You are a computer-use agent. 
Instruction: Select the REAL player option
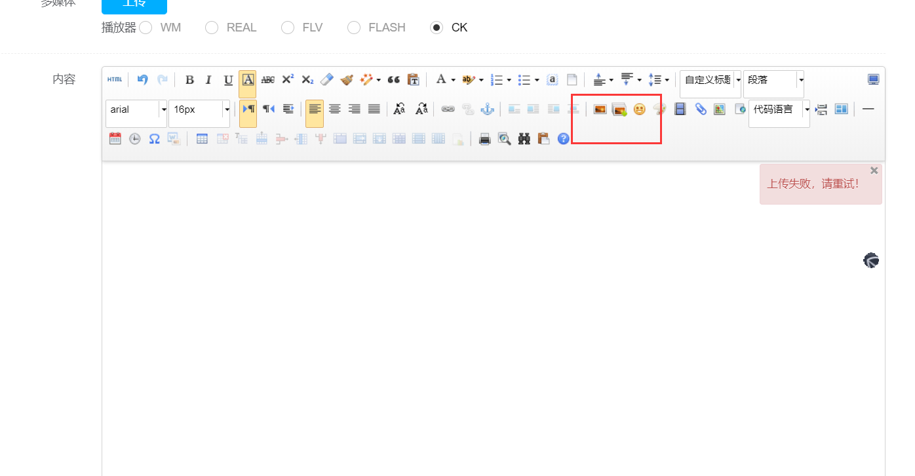tap(212, 28)
